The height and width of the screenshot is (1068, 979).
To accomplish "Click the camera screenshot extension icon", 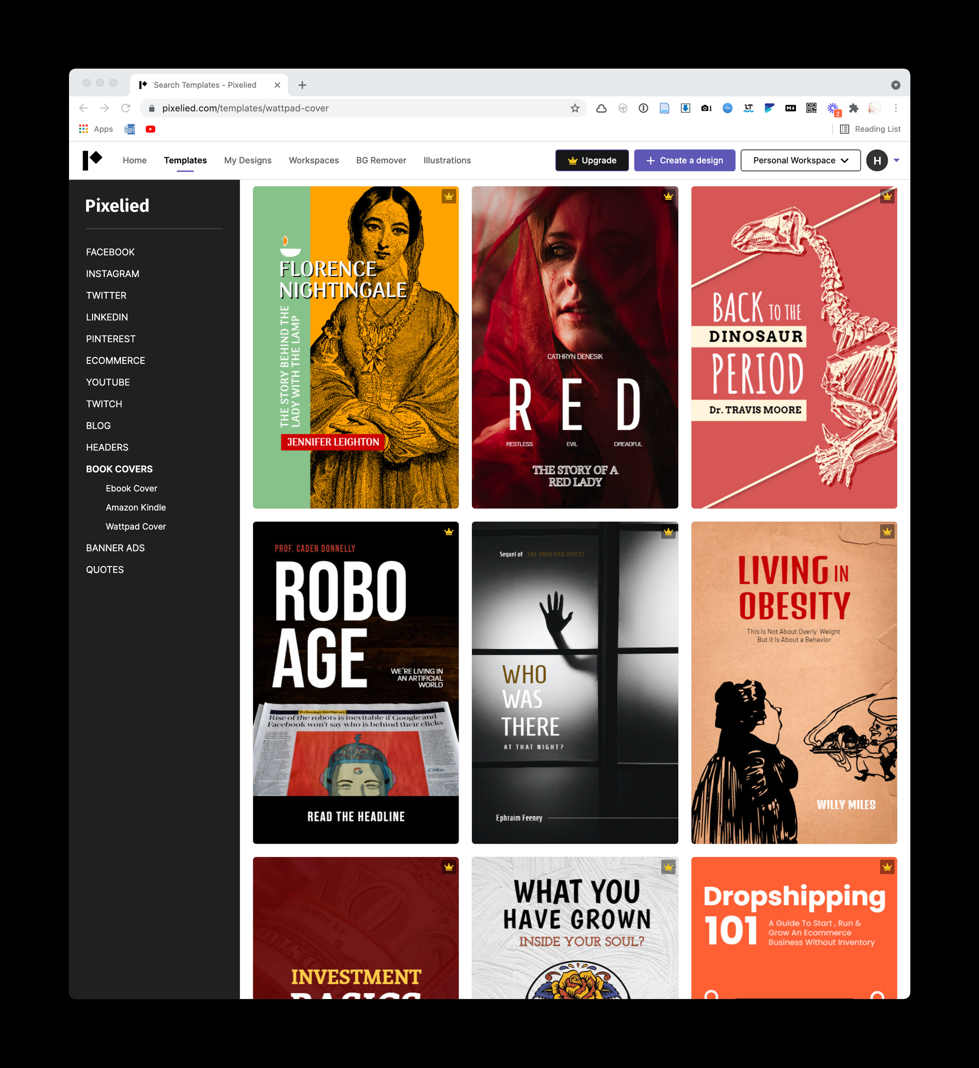I will [x=706, y=108].
